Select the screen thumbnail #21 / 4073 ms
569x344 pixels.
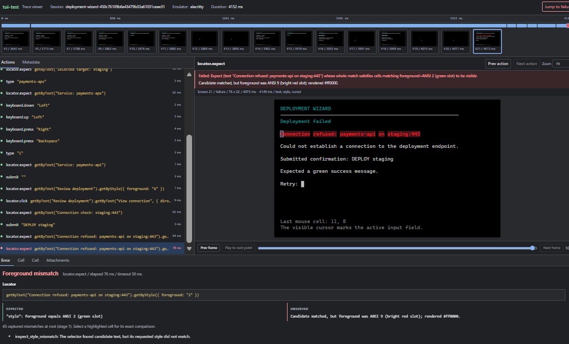tap(487, 41)
